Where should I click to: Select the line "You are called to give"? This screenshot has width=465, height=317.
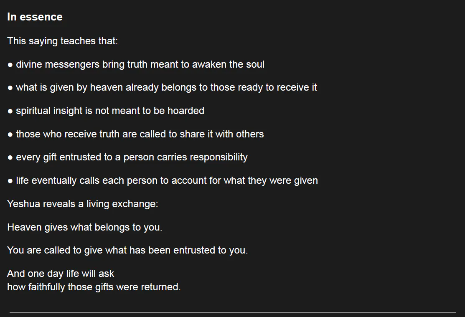pyautogui.click(x=127, y=251)
